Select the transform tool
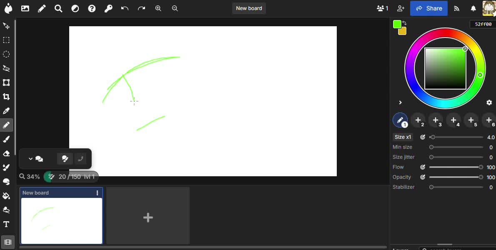Screen dimensions: 496x250 click(6, 82)
